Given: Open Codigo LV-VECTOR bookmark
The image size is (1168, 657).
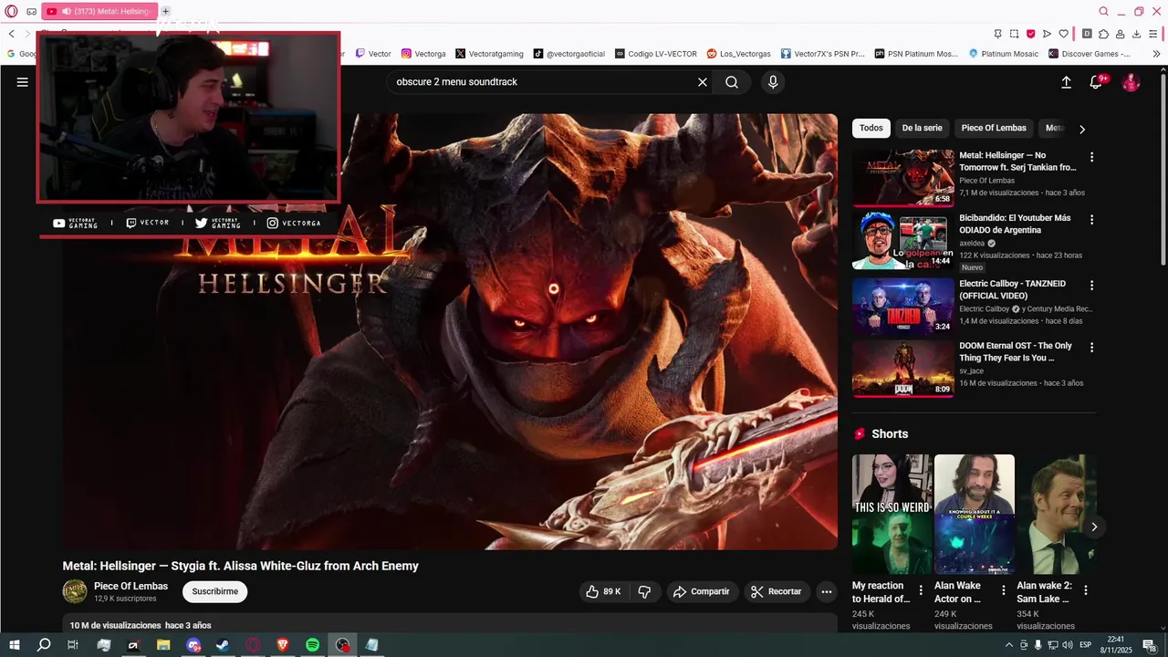Looking at the screenshot, I should tap(656, 54).
